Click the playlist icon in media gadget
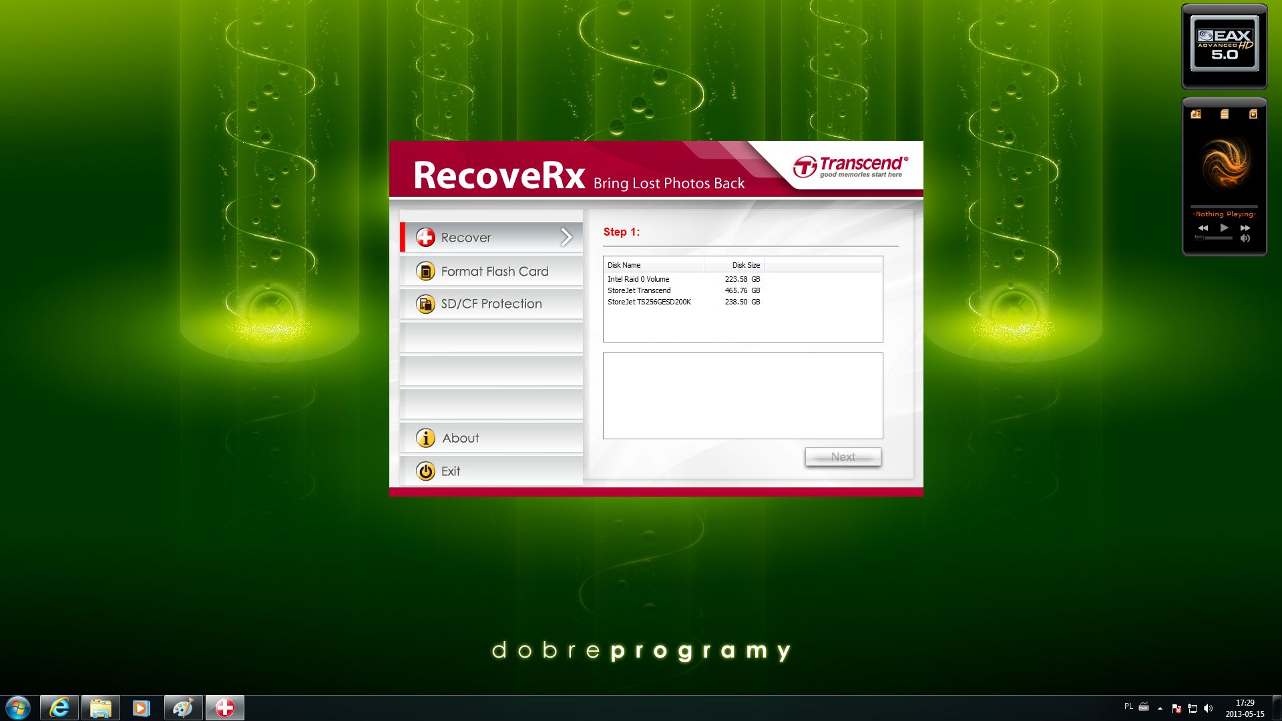This screenshot has height=721, width=1282. tap(1225, 114)
